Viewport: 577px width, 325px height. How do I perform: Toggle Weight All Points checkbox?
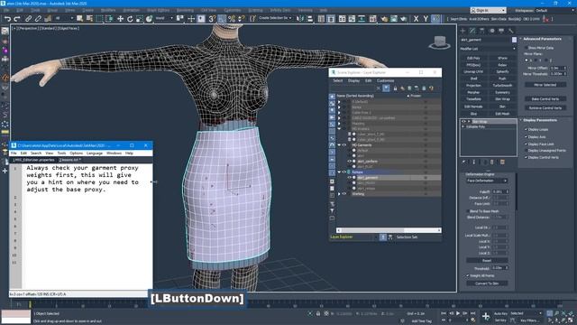(468, 275)
